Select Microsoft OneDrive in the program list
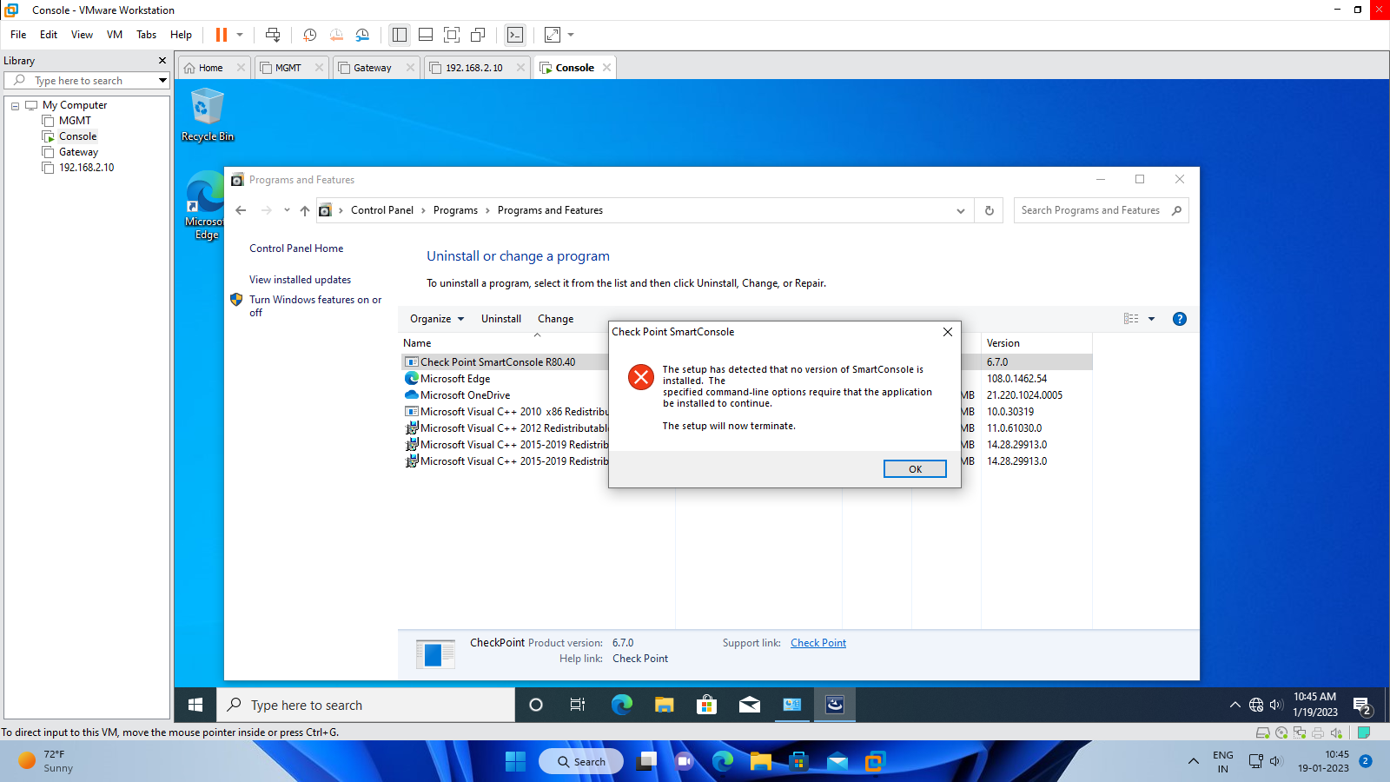This screenshot has width=1390, height=782. tap(466, 395)
